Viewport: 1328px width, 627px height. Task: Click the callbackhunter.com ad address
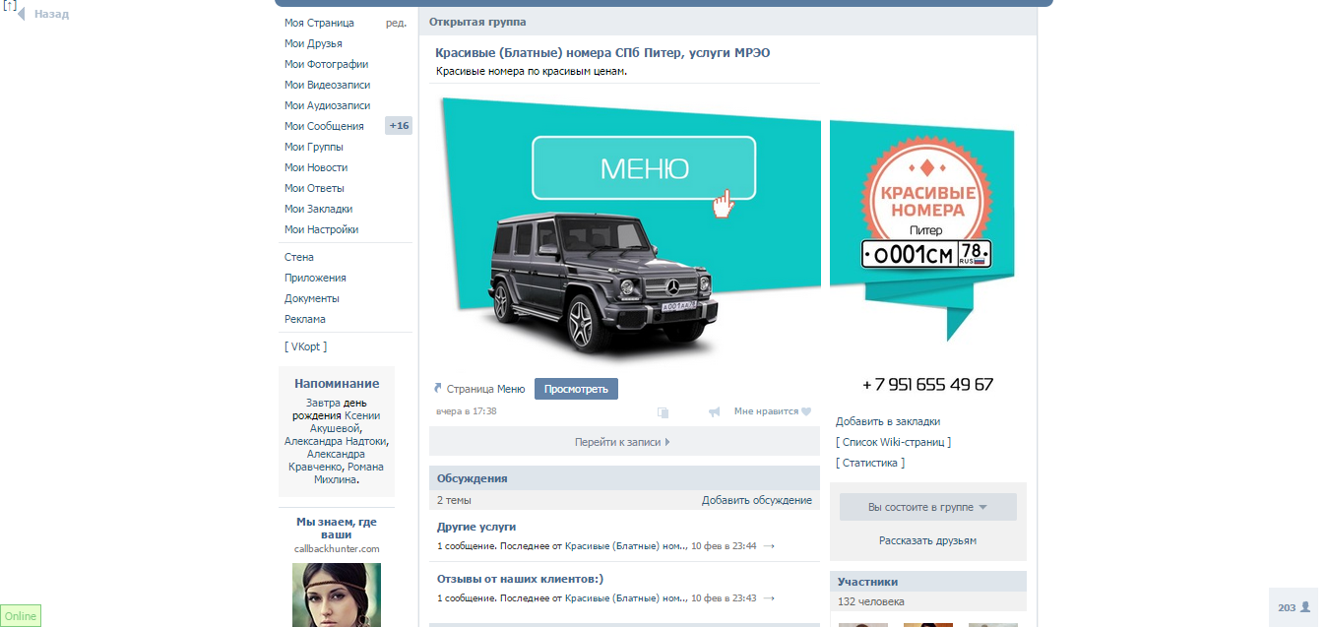(x=337, y=548)
